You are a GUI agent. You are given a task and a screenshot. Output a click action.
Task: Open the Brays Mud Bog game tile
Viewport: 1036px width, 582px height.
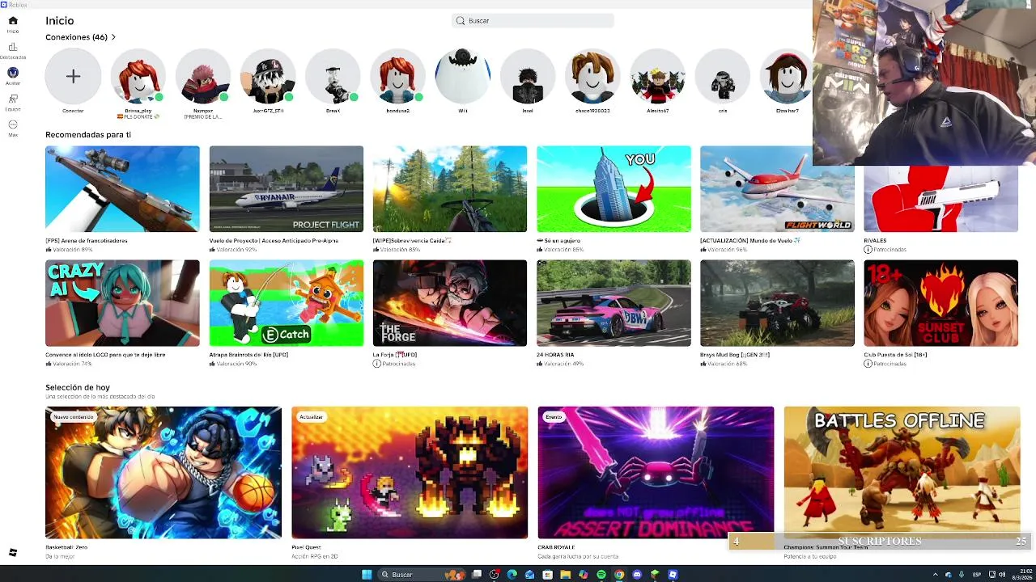pyautogui.click(x=777, y=303)
